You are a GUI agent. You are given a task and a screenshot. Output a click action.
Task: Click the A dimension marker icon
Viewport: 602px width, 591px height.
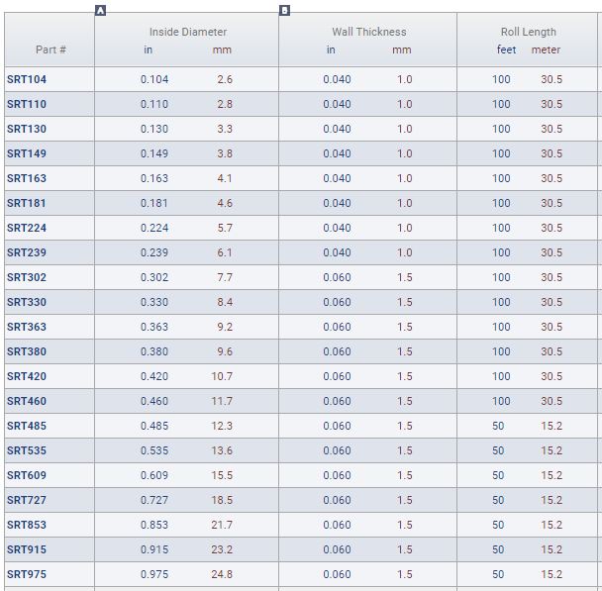click(100, 10)
